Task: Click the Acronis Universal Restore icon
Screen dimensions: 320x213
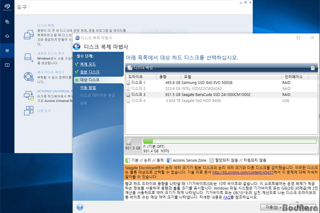Action: pos(29,95)
